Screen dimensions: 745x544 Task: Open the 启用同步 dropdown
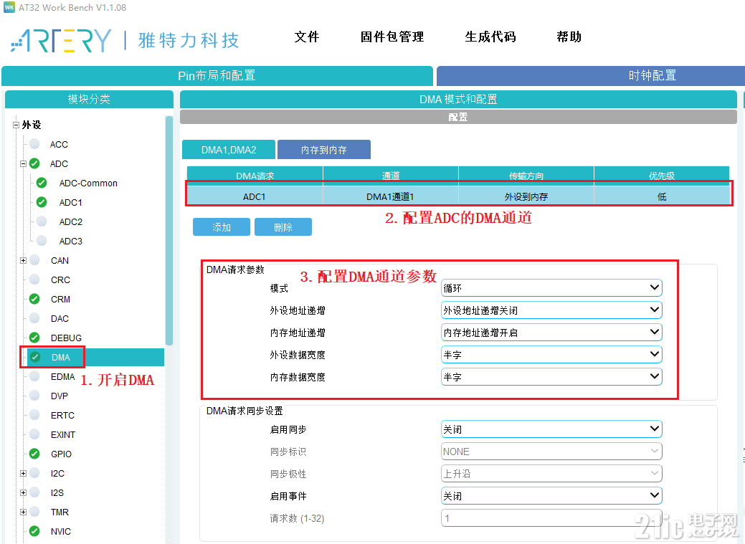551,429
